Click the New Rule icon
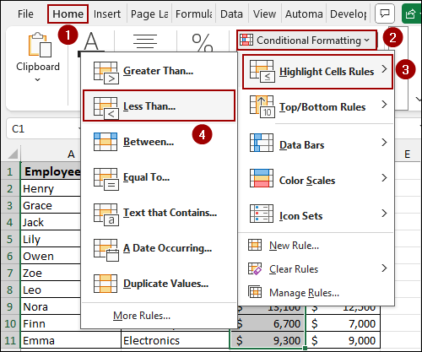Screen dimensions: 422x352 (x=255, y=245)
